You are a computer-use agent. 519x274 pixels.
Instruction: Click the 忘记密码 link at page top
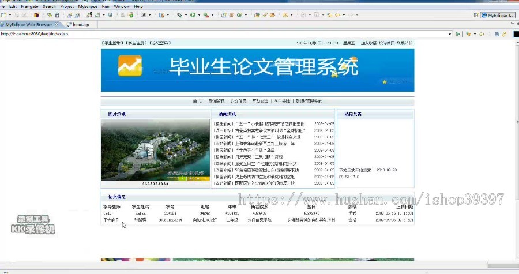160,43
